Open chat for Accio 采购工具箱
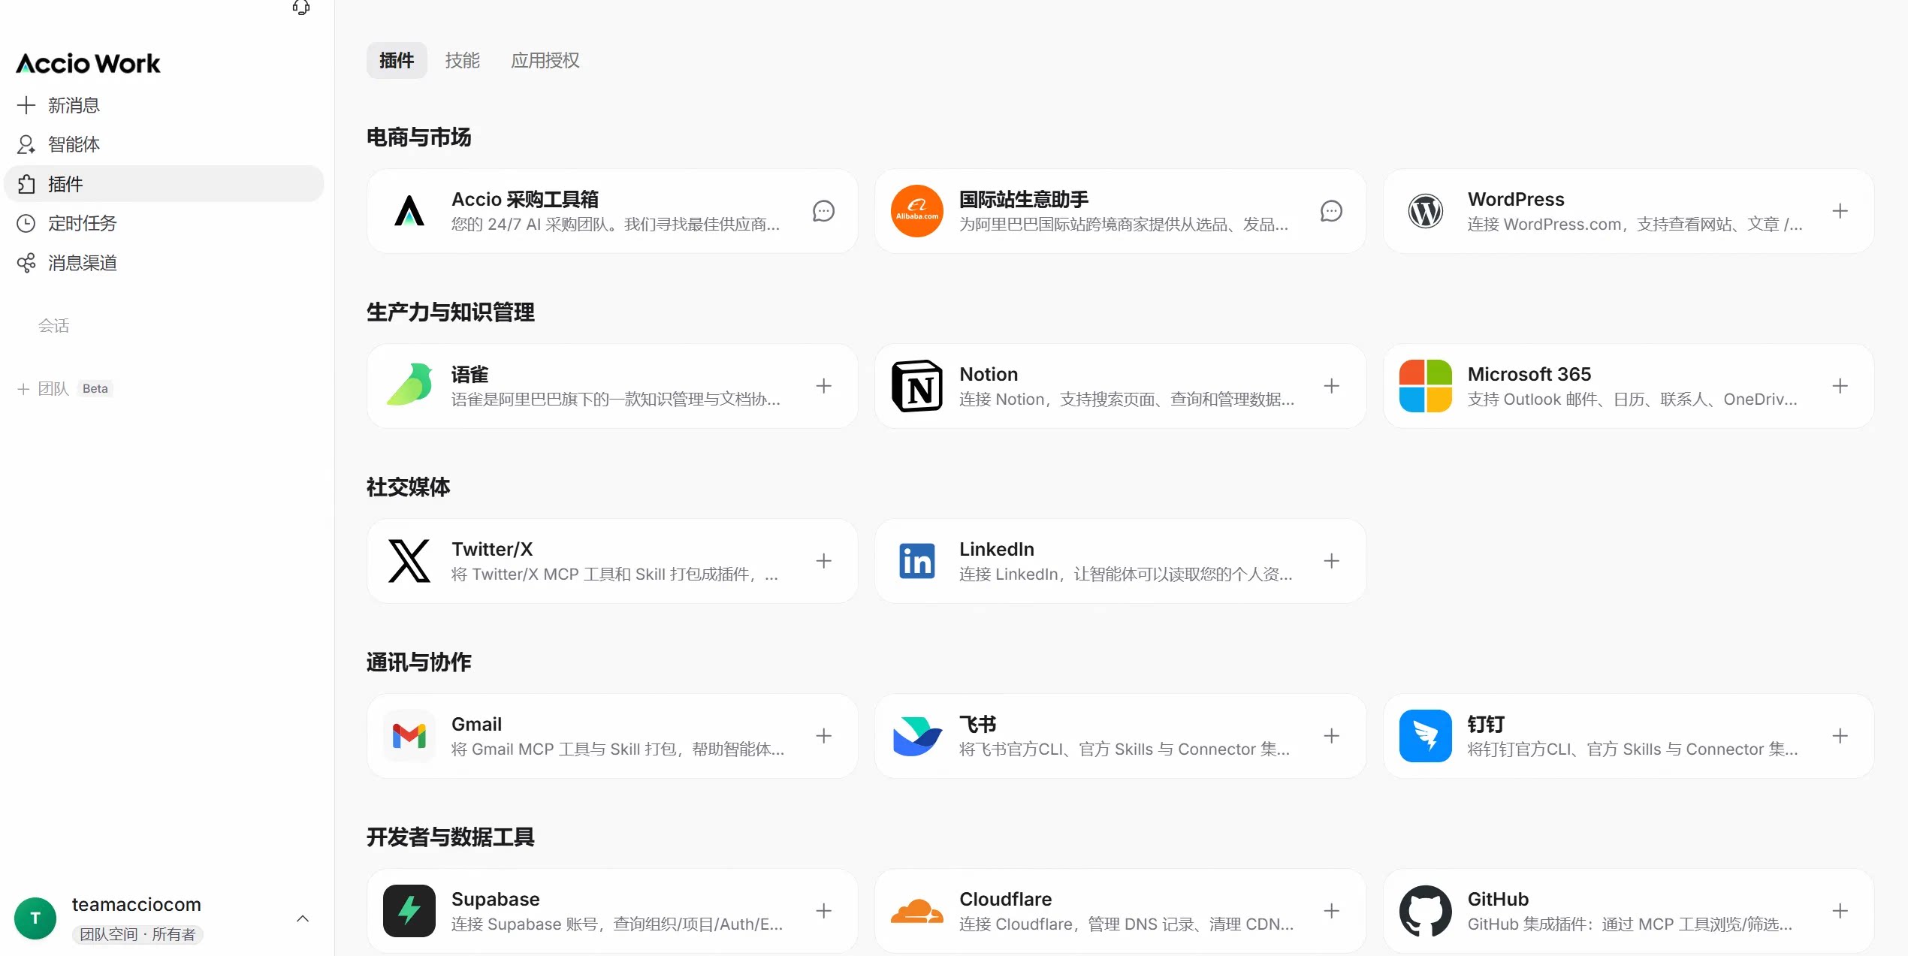Screen dimensions: 1908x956 click(824, 211)
